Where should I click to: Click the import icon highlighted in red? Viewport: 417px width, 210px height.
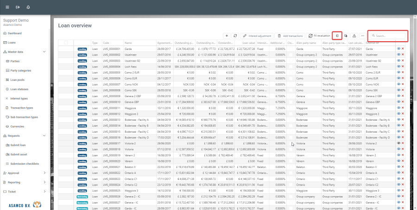click(x=337, y=36)
